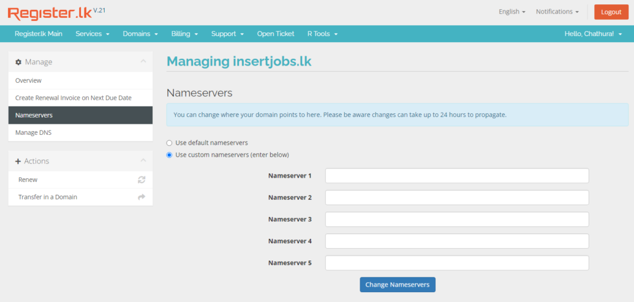Screen dimensions: 634x302
Task: Click the plus icon in Actions panel header
Action: point(18,162)
